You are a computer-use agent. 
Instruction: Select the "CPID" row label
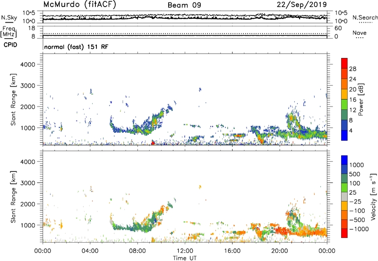click(x=10, y=45)
